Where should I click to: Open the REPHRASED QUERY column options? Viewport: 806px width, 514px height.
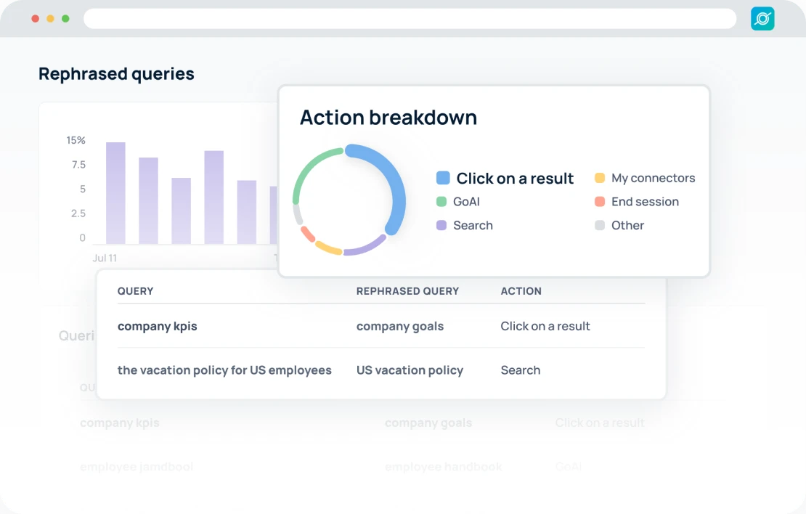click(407, 291)
